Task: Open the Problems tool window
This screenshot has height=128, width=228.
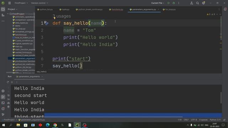Action: tap(3, 109)
